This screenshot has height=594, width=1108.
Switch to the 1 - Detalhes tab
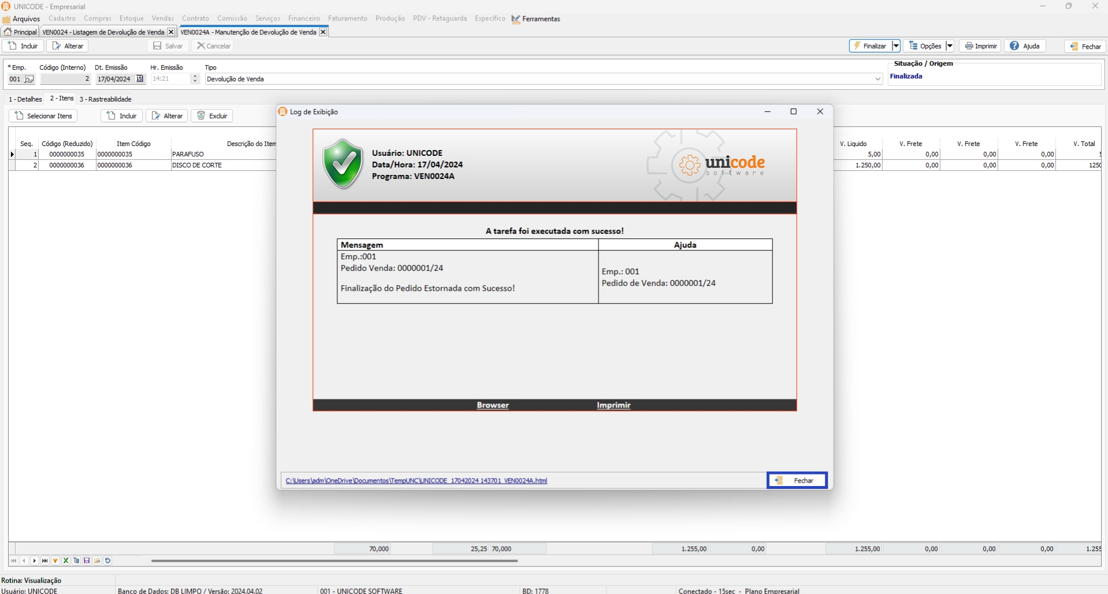point(25,99)
